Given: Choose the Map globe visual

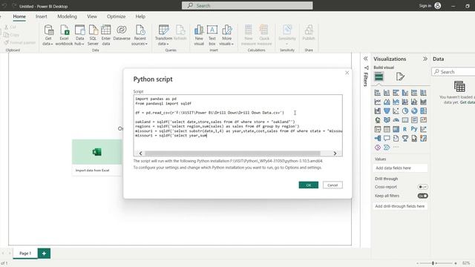Looking at the screenshot, I should point(378,120).
